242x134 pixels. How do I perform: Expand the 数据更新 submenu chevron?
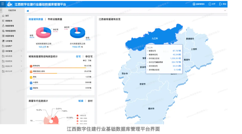pos(22,61)
